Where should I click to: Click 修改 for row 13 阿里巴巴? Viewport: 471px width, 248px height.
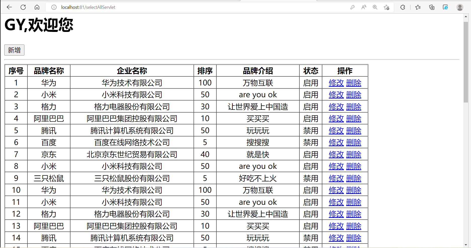click(336, 226)
